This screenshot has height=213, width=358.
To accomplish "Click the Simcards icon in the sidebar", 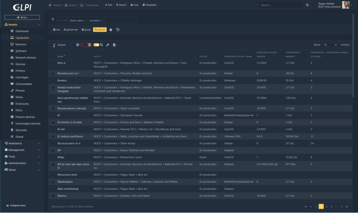I will 12,130.
